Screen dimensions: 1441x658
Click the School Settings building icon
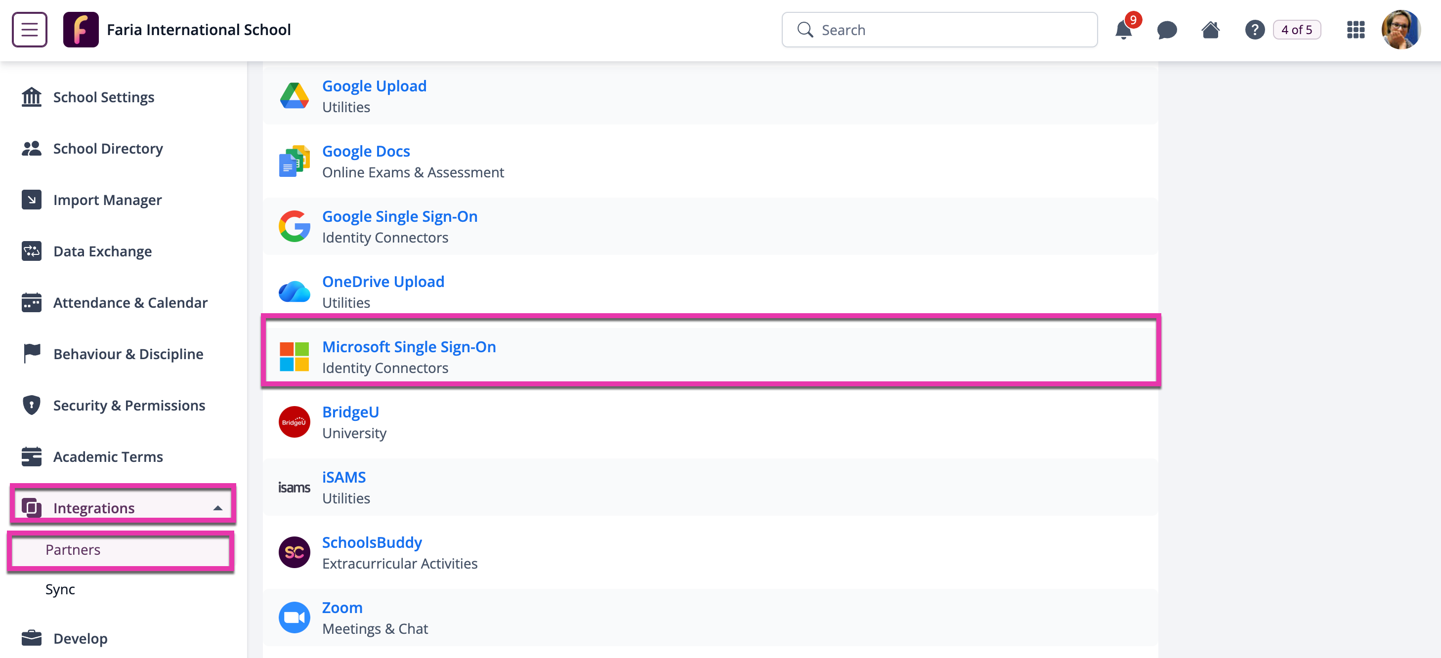(31, 97)
